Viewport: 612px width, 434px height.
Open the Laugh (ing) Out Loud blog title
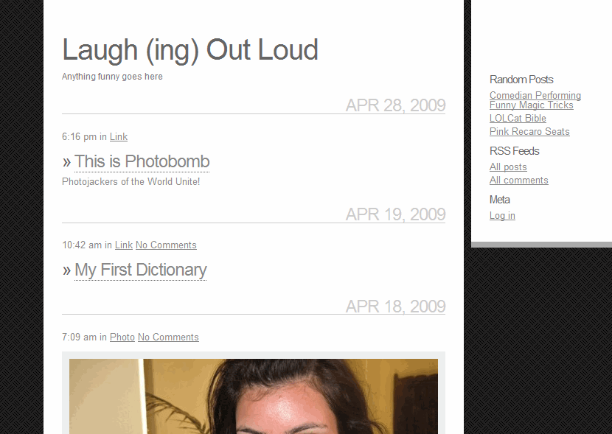pyautogui.click(x=190, y=51)
